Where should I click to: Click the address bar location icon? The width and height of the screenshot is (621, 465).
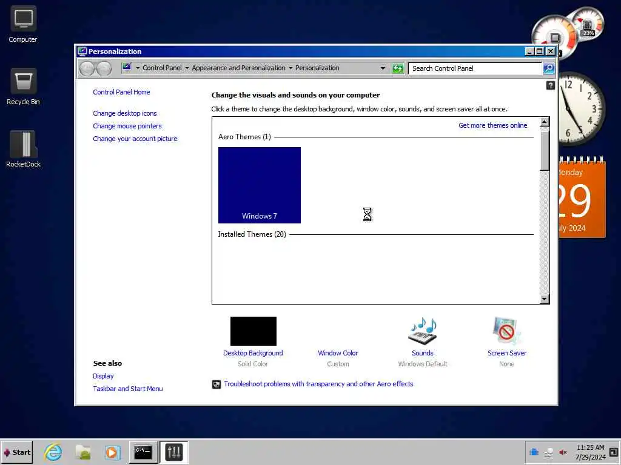click(127, 67)
